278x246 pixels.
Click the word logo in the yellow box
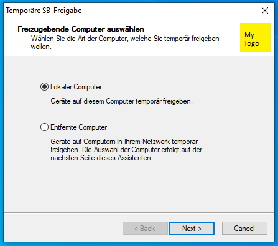(x=252, y=43)
